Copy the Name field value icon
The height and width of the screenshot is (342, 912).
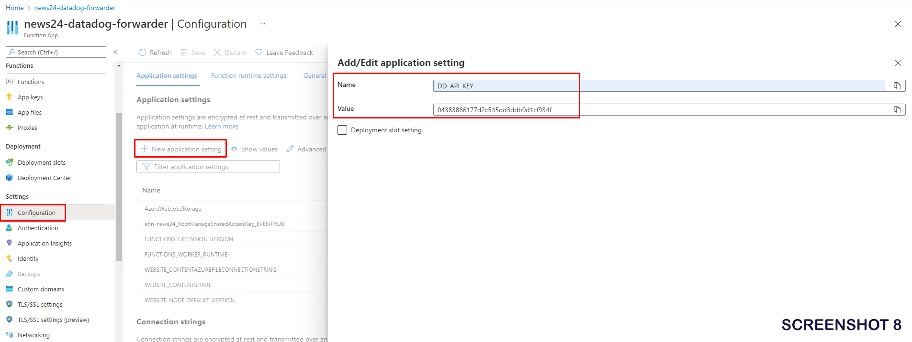897,86
